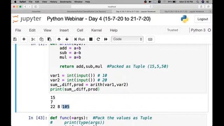Click the battery status icon
Screen dimensions: 224x126
coord(174,2)
